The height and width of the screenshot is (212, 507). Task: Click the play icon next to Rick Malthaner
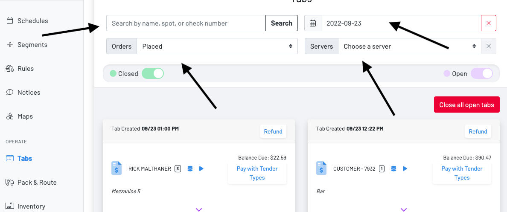coord(201,168)
